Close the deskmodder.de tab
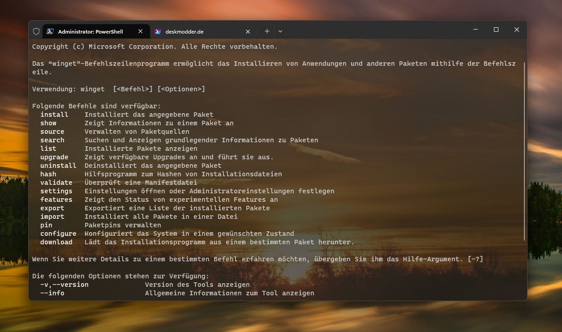 click(x=248, y=31)
